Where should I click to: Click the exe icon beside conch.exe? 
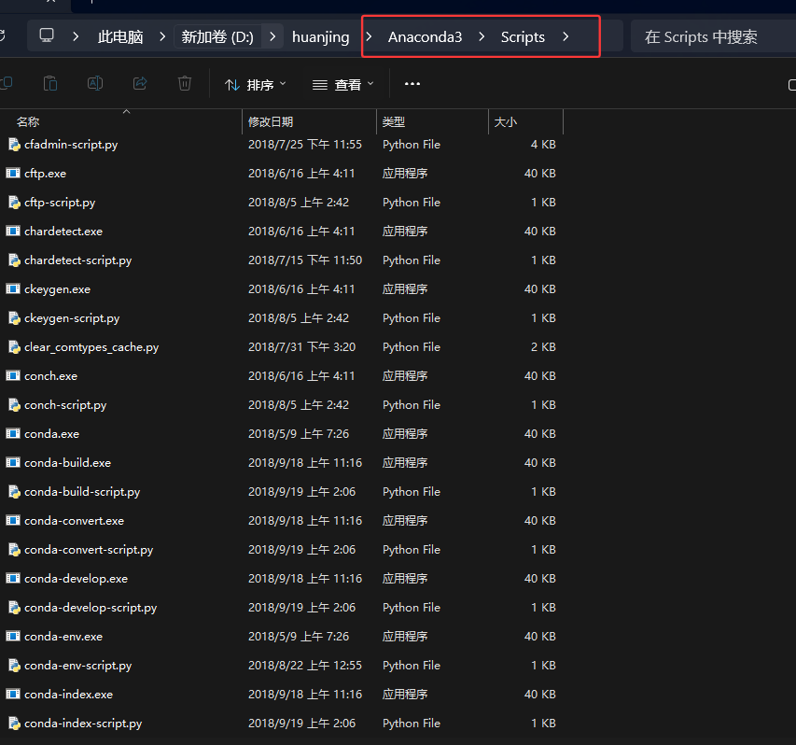click(13, 376)
